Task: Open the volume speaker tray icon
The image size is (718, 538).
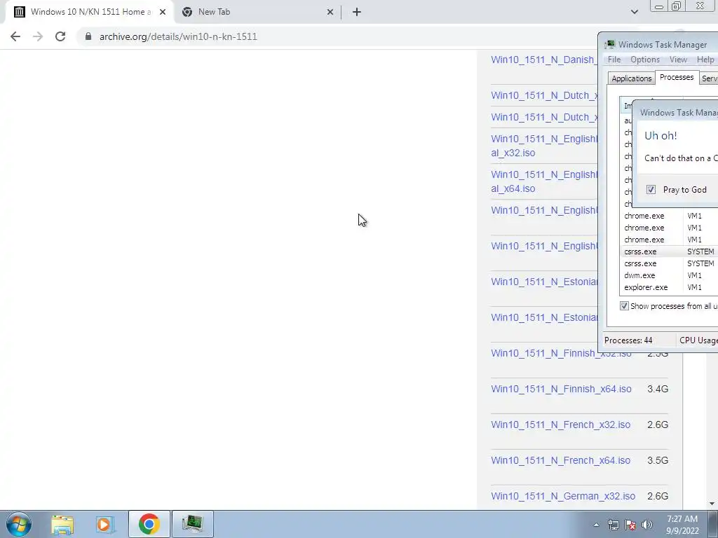Action: 647,525
